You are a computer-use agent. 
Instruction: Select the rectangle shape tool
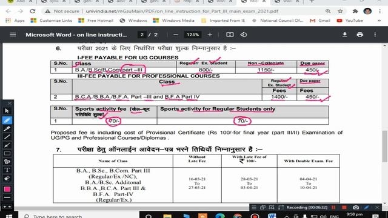(7, 153)
